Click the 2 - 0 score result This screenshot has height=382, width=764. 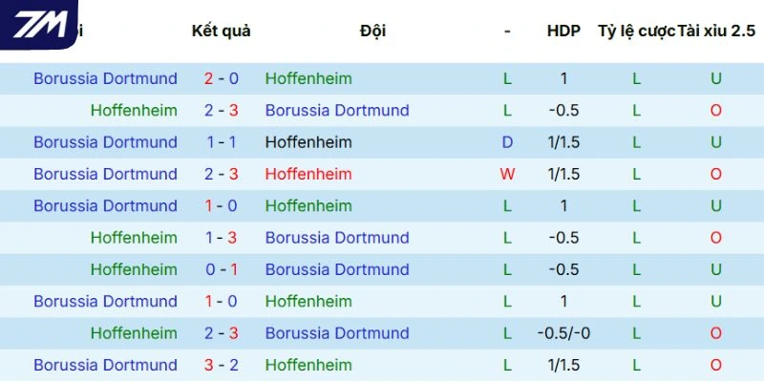click(x=221, y=78)
